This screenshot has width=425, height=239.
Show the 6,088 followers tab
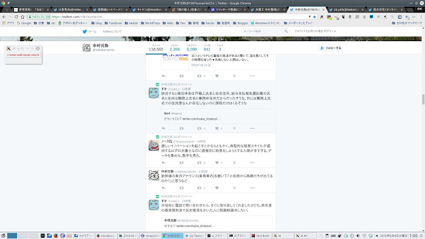pyautogui.click(x=191, y=48)
